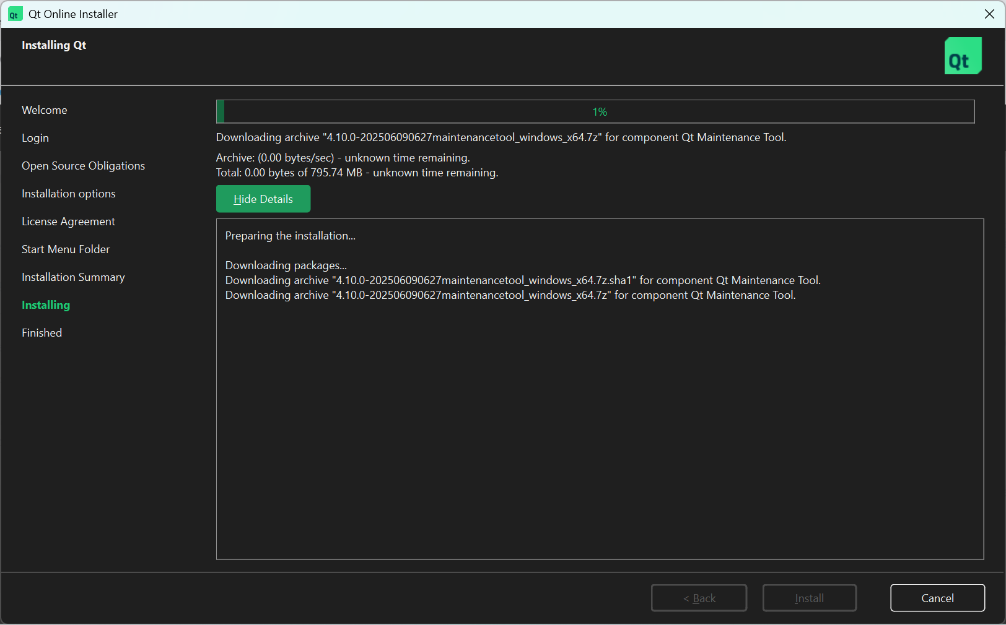Screen dimensions: 1006x625
Task: Click the Install button
Action: pyautogui.click(x=809, y=598)
